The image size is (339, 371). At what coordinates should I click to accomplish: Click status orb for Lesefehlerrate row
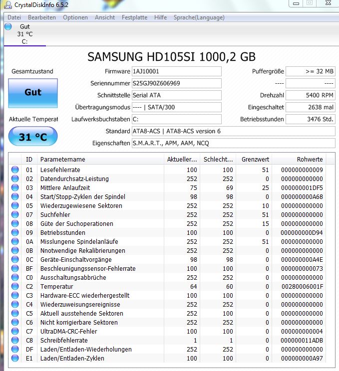coord(15,170)
